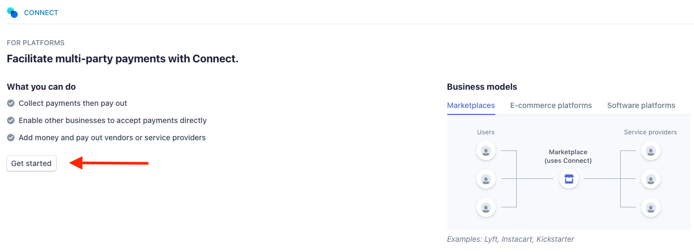Click the Facilitate multi-party payments heading

(122, 59)
